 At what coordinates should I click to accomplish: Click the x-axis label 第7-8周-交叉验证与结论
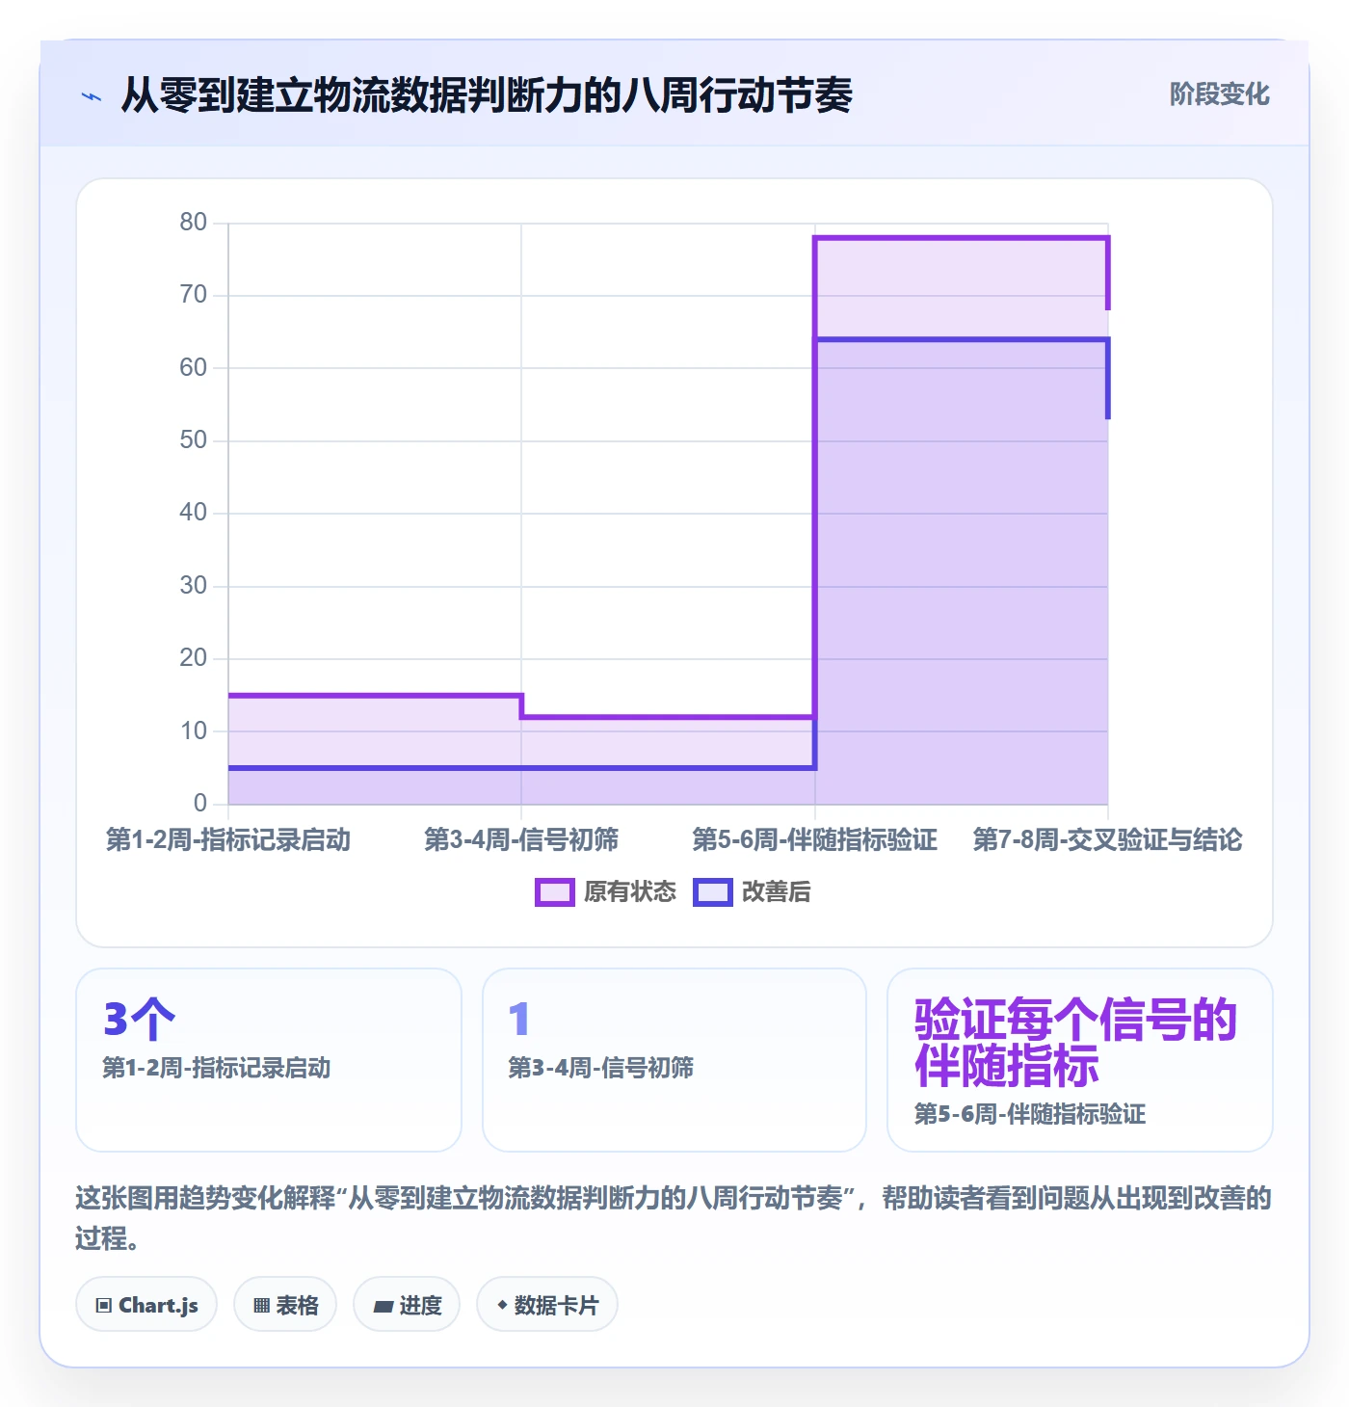1108,840
